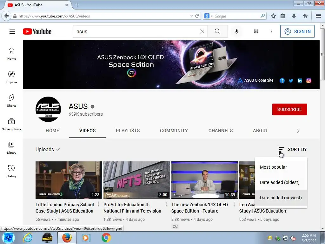
Task: Open the YouTube hamburger guide menu
Action: point(12,31)
